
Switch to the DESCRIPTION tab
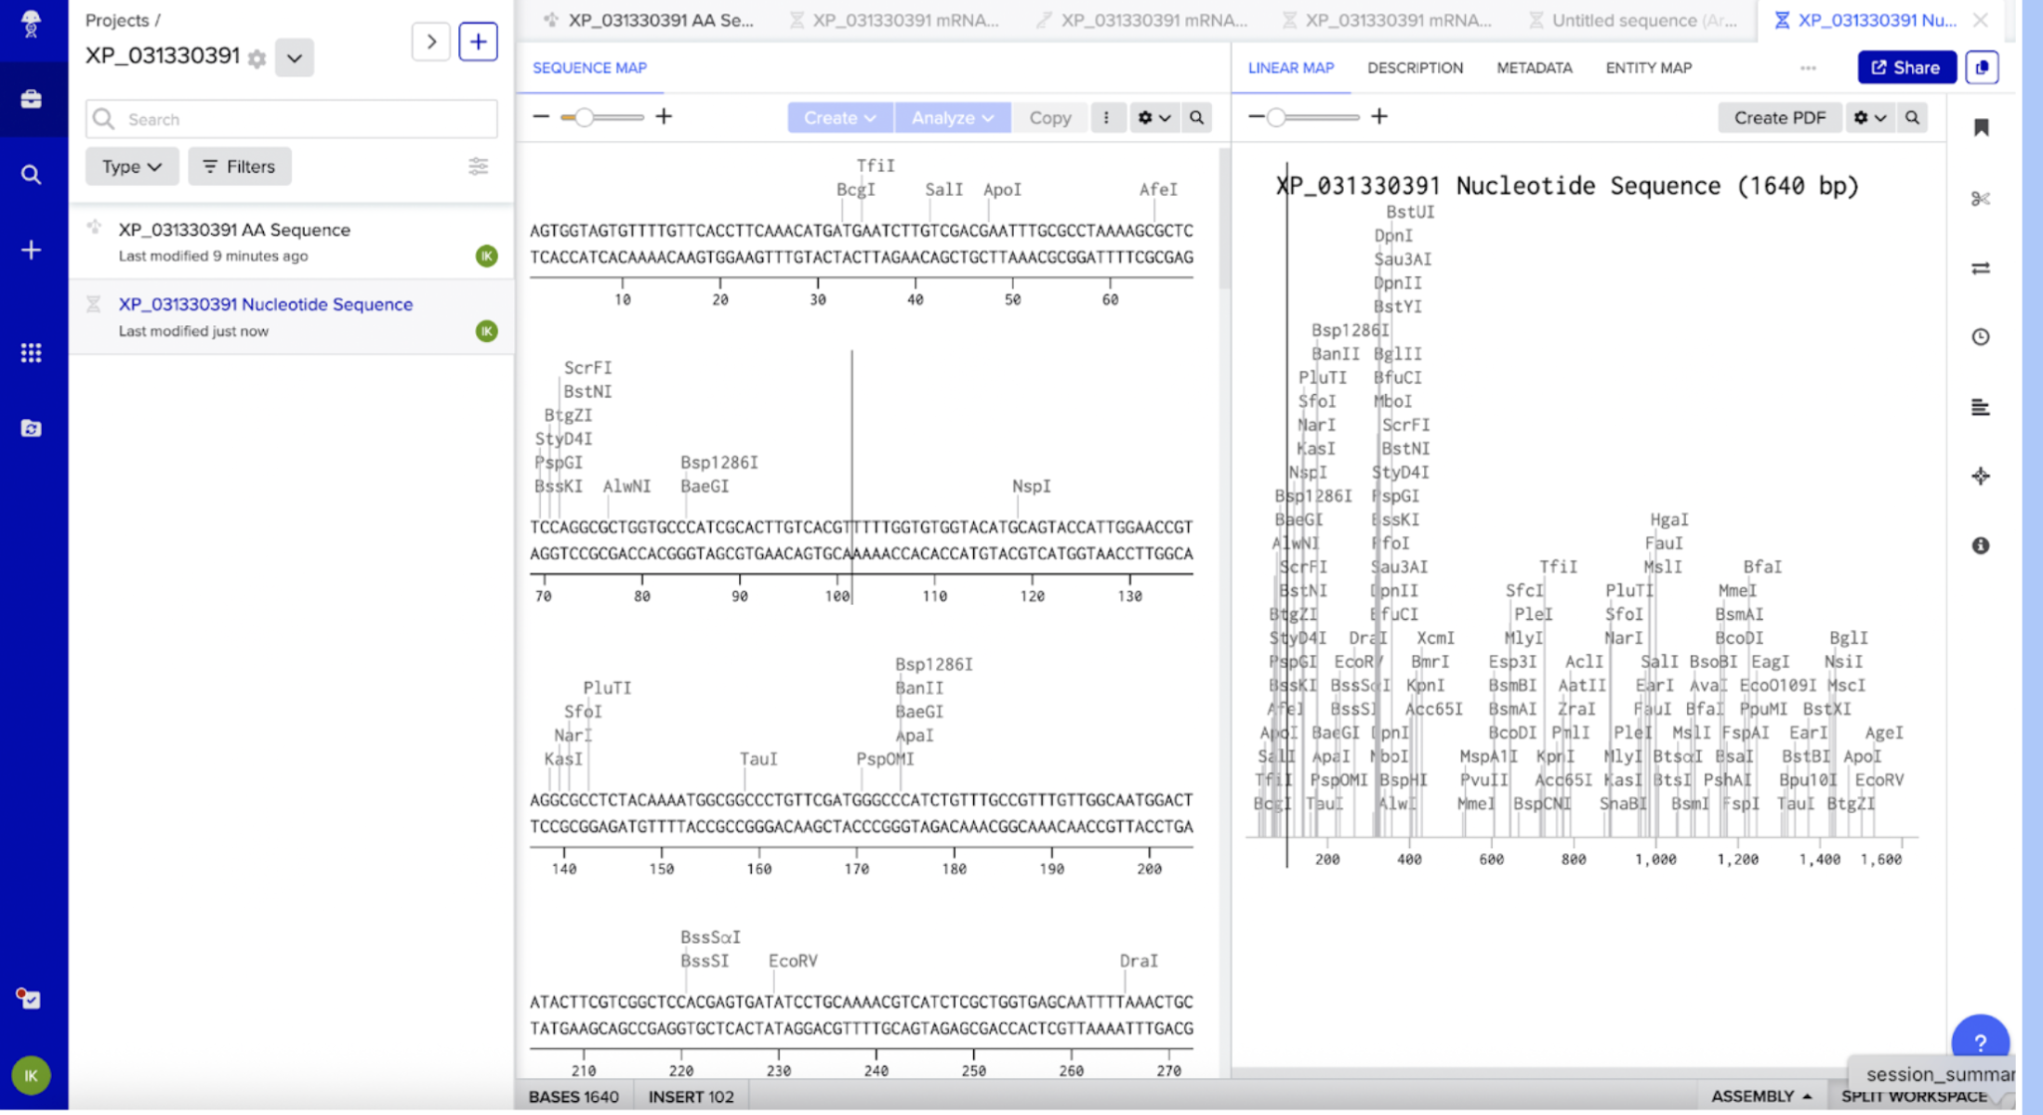pos(1415,68)
